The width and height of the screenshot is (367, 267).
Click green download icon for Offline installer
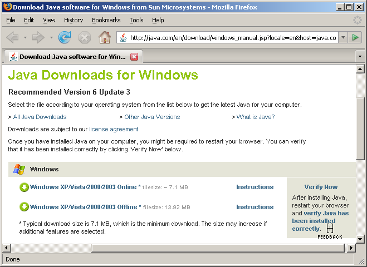24,207
